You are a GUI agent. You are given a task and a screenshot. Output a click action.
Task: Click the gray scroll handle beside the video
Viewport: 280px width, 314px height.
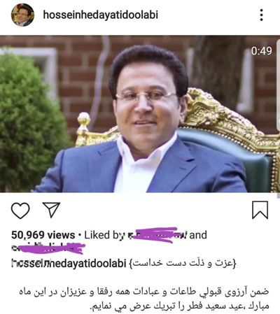[x=279, y=85]
